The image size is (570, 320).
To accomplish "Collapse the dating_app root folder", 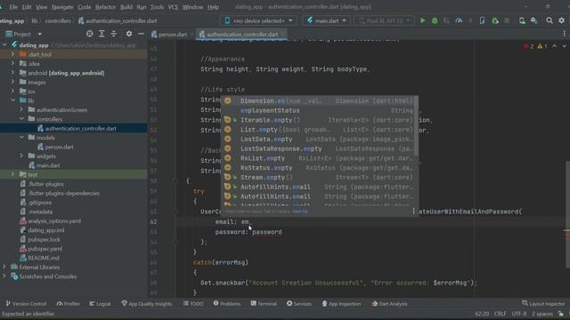I will (x=4, y=45).
